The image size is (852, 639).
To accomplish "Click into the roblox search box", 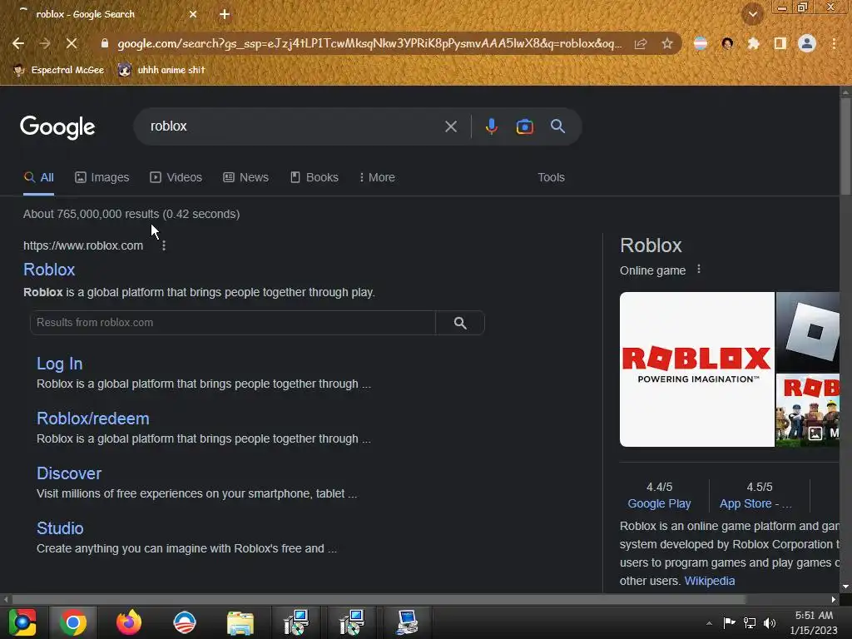I will coord(294,126).
